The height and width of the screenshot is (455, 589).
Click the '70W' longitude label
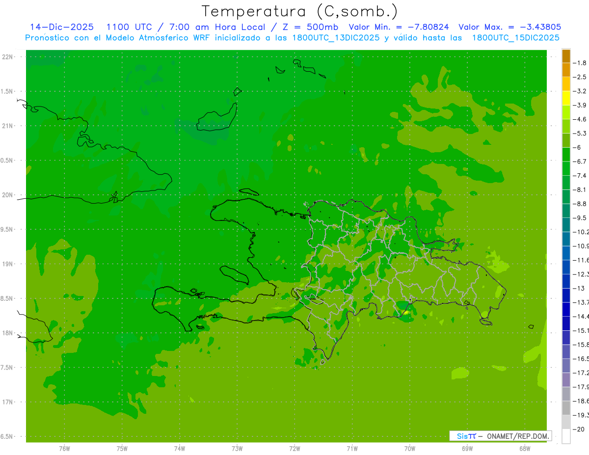click(409, 449)
